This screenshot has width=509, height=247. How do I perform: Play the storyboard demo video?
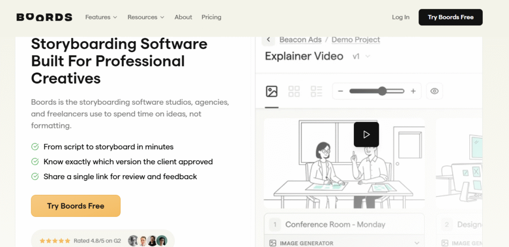(x=366, y=134)
